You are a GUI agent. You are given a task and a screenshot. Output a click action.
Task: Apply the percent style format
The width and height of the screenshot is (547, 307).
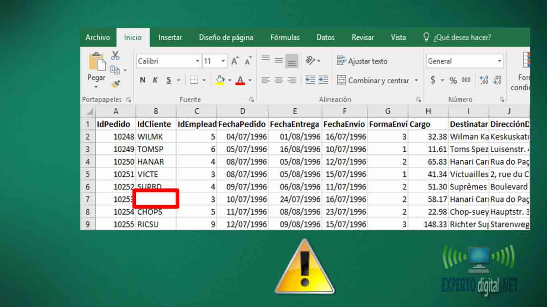pos(453,80)
